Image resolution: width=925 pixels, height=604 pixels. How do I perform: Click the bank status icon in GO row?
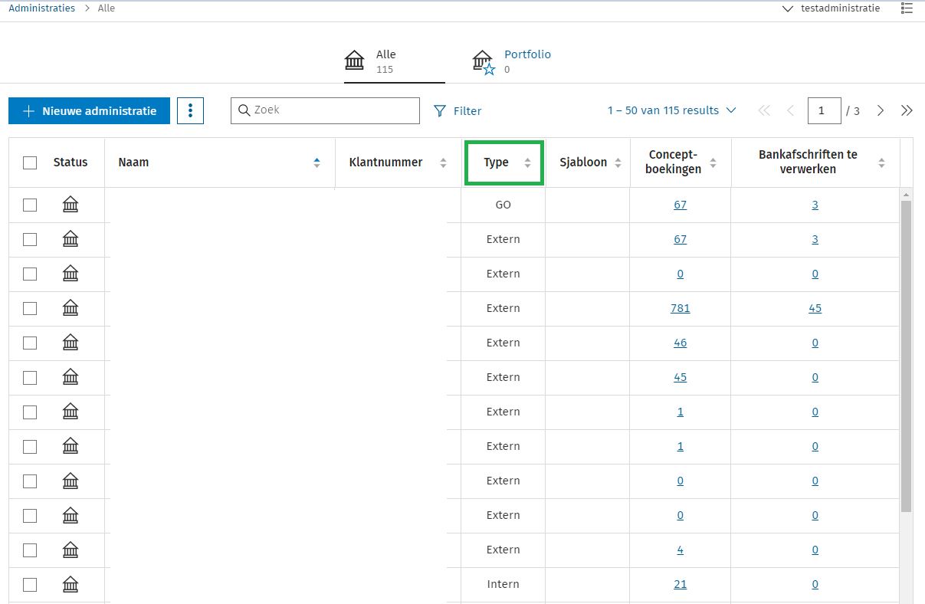[71, 205]
